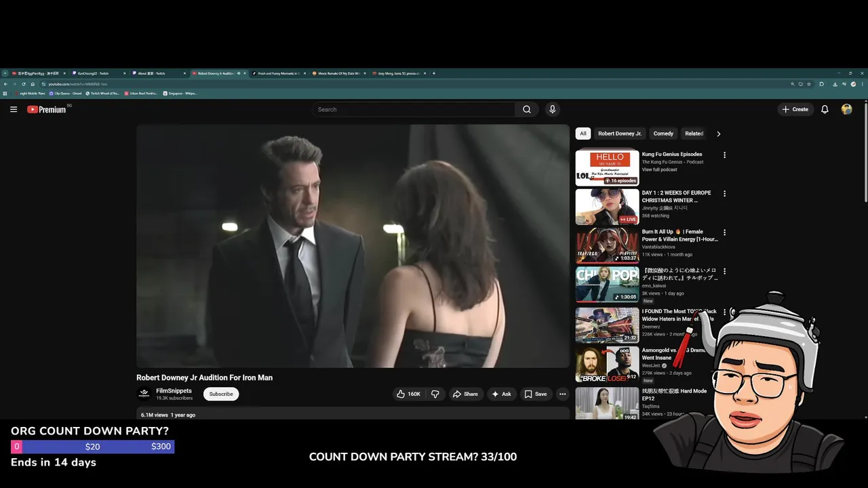Image resolution: width=868 pixels, height=488 pixels.
Task: Go back in browser history
Action: tap(5, 84)
